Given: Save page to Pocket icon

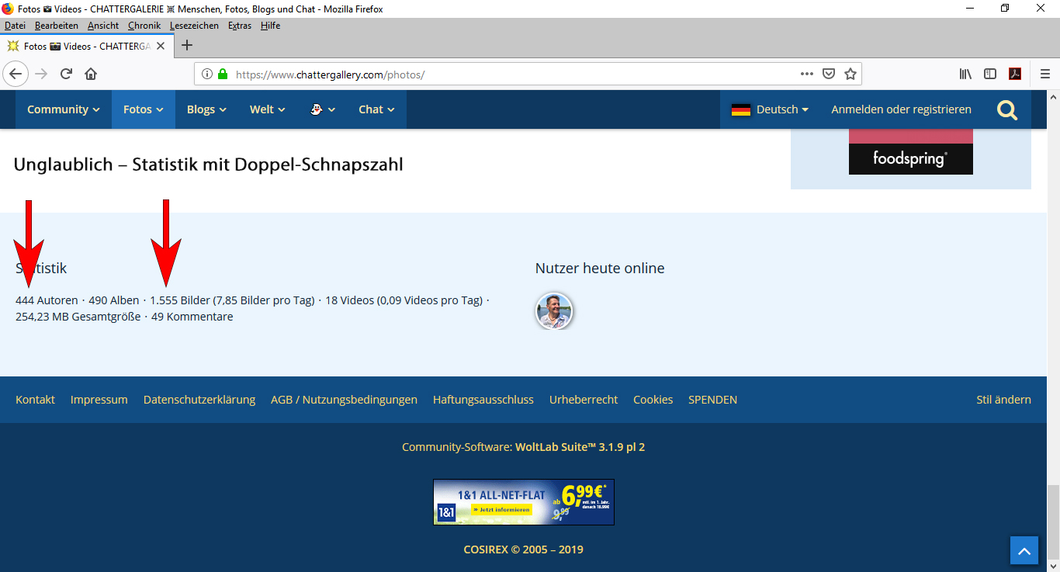Looking at the screenshot, I should coord(829,74).
